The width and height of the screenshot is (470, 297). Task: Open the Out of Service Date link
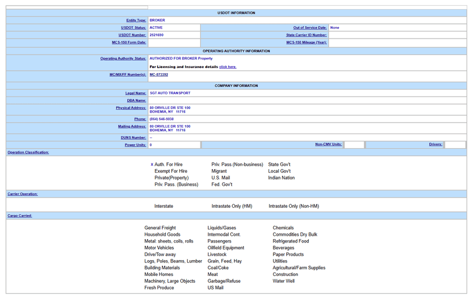[310, 28]
